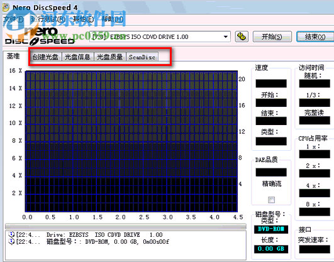Viewport: 334px width, 262px height.
Task: Click the drive options icon button
Action: point(242,36)
